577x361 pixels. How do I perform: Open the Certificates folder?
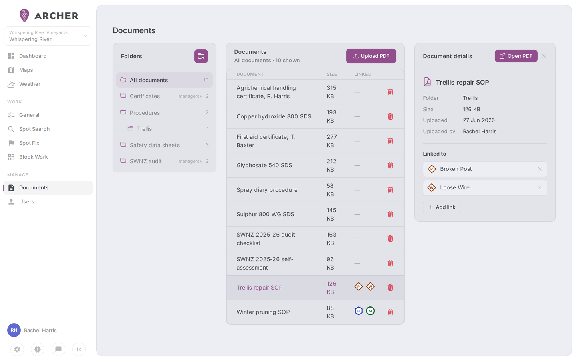coord(164,96)
